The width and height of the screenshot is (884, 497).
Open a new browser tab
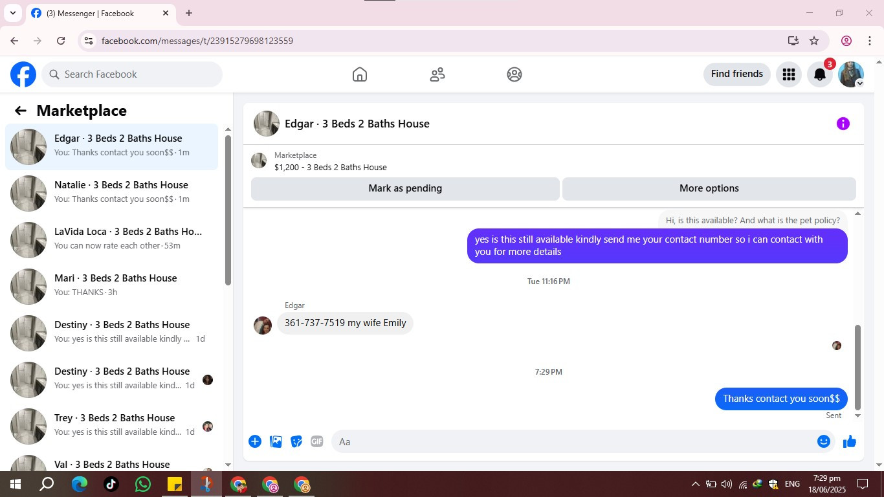click(189, 13)
